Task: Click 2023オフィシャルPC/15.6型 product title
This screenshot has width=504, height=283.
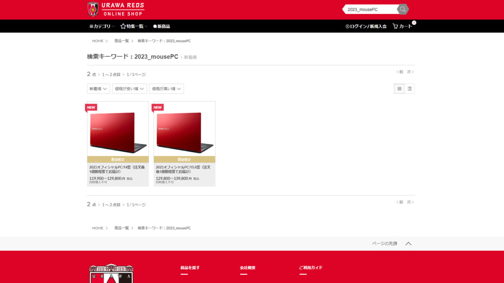Action: click(184, 169)
